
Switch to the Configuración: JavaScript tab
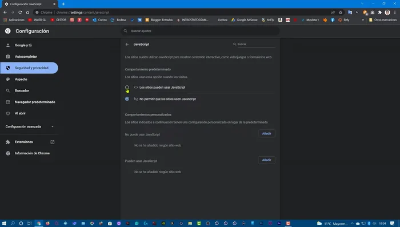click(x=29, y=4)
